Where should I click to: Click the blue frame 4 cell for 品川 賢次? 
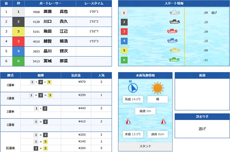tap(18, 51)
